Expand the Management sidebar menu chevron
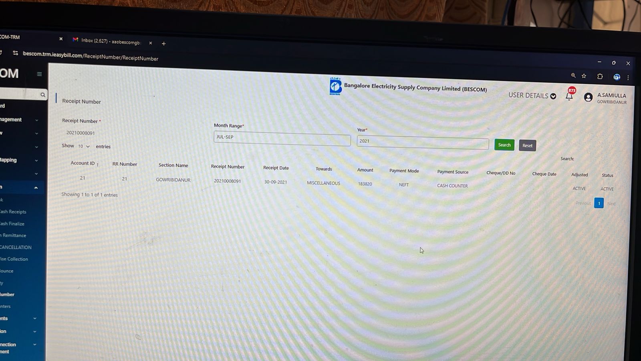This screenshot has height=361, width=641. (36, 120)
